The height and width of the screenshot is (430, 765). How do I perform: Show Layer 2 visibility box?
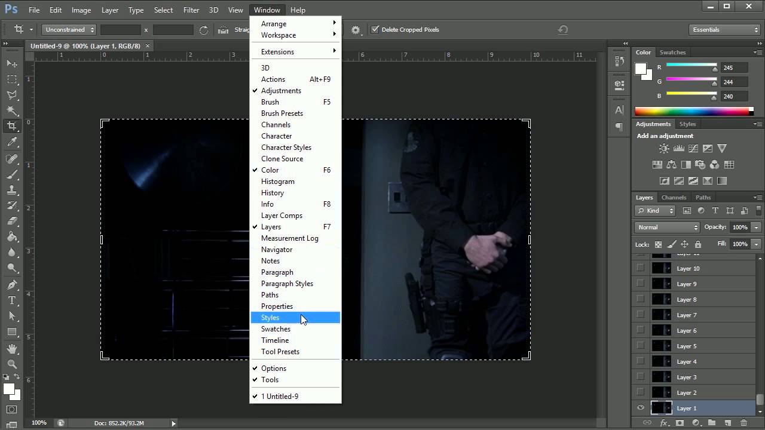point(641,392)
